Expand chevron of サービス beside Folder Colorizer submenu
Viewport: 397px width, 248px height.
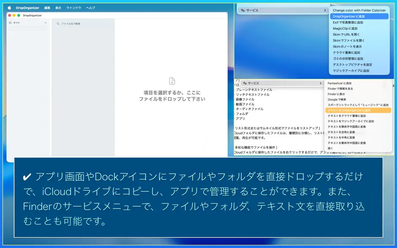coord(325,10)
